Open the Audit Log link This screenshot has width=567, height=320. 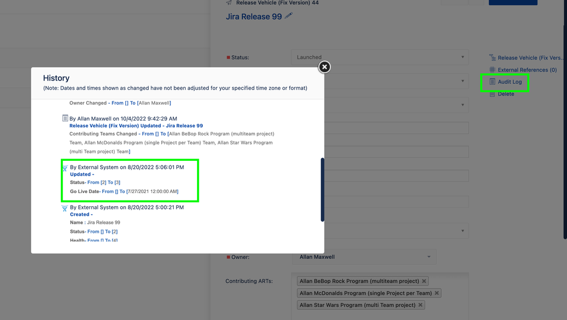click(x=510, y=82)
